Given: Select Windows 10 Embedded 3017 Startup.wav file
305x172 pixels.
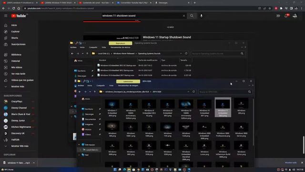Looking at the screenshot, I should click(x=117, y=75).
